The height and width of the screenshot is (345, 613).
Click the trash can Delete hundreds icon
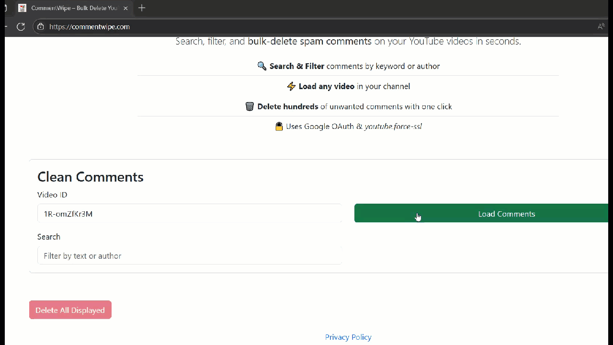click(250, 106)
